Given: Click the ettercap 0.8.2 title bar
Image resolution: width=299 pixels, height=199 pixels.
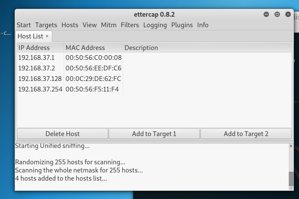Looking at the screenshot, I should point(154,15).
